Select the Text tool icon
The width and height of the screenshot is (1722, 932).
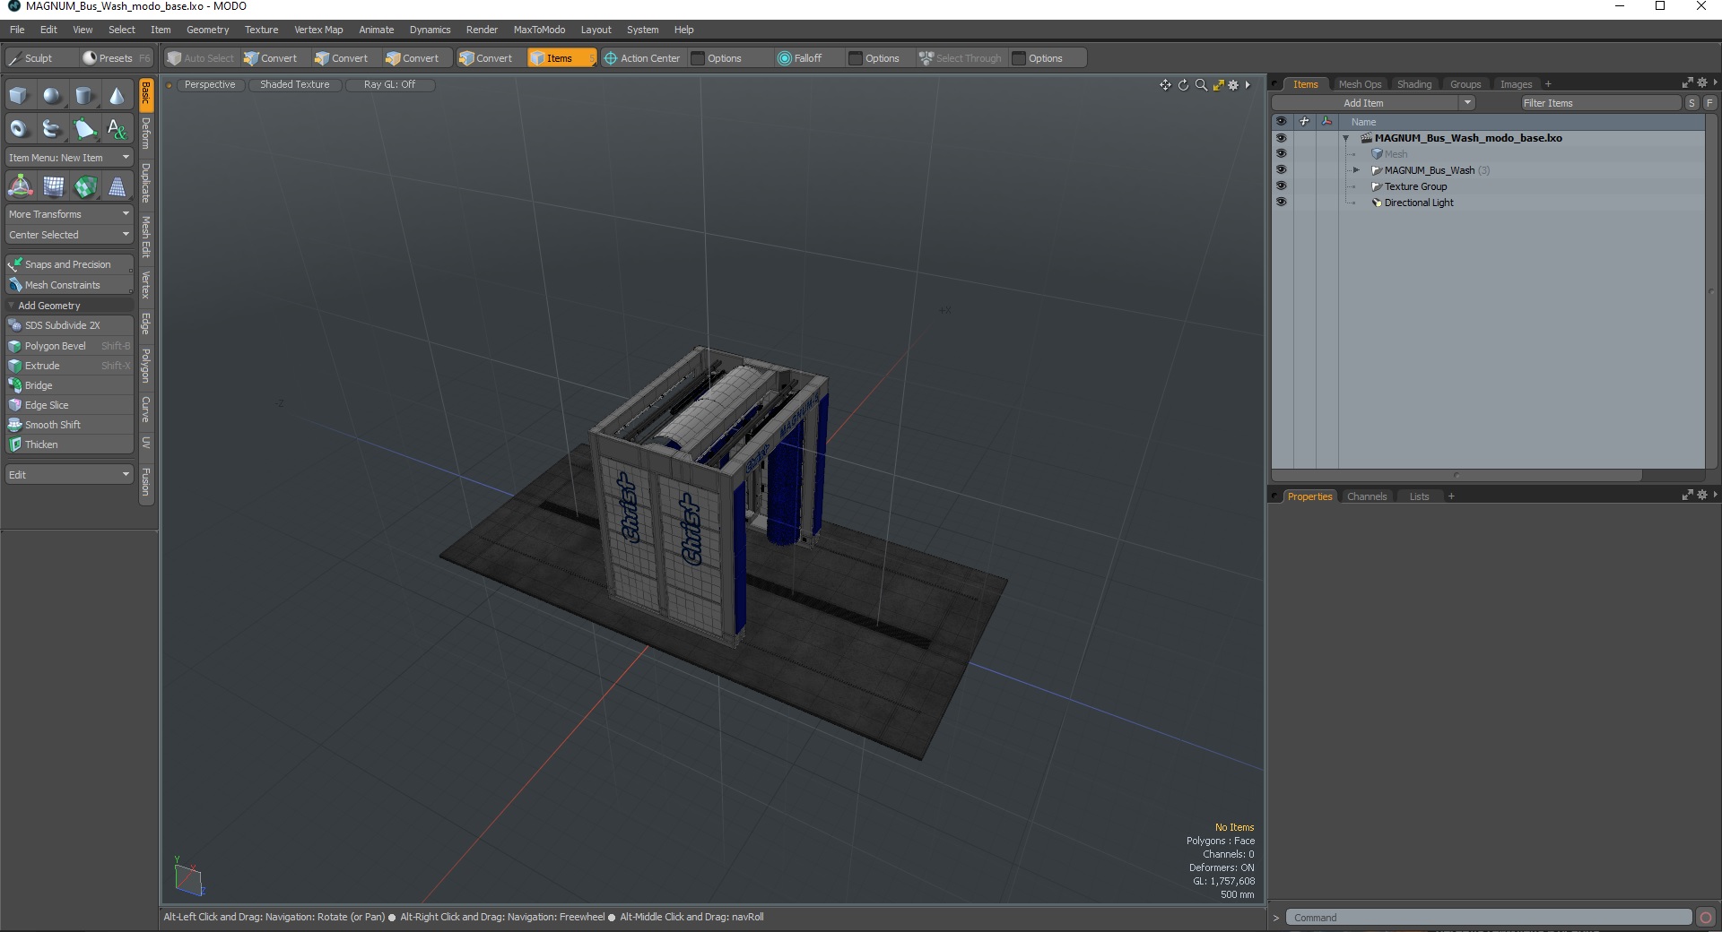pos(117,129)
